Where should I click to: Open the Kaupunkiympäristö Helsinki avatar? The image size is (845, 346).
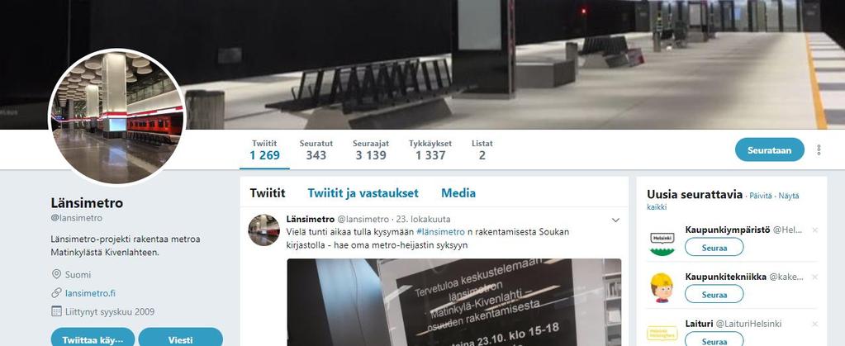[662, 240]
